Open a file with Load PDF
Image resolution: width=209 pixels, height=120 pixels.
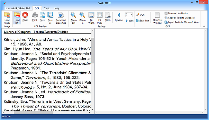(x=17, y=18)
